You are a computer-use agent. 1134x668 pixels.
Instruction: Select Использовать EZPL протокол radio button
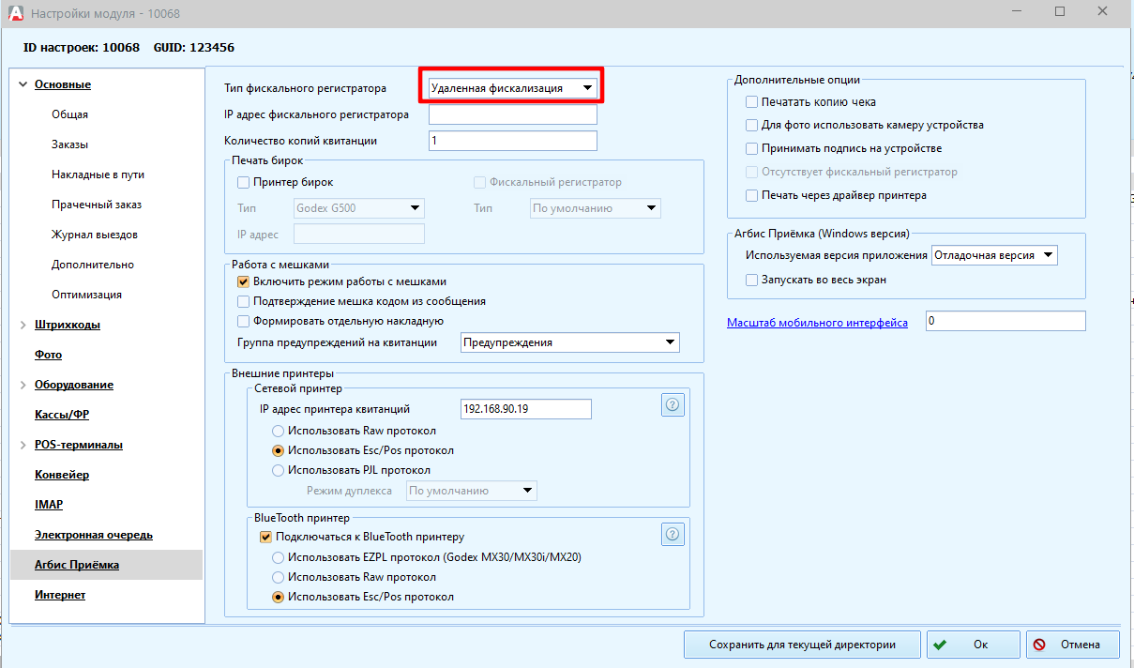click(x=278, y=557)
